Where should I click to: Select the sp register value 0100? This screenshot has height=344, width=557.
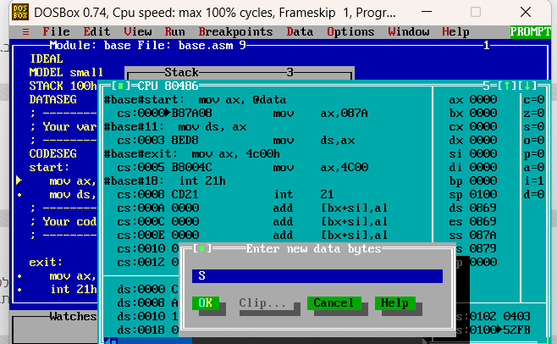pos(483,194)
